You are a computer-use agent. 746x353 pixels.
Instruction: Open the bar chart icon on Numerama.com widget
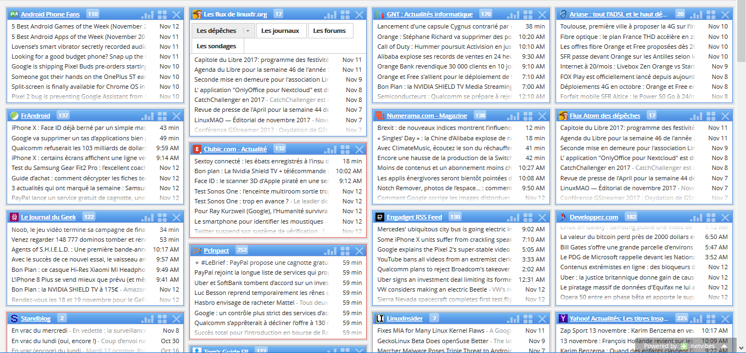tap(513, 116)
